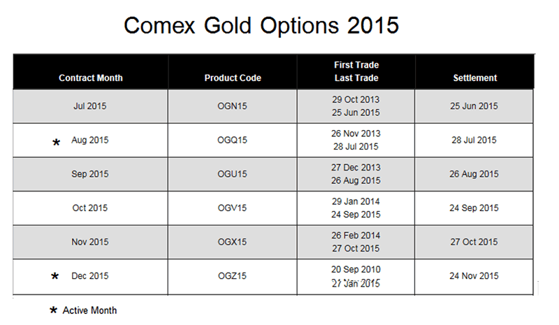
Task: Select the Product Code column header
Action: pos(233,78)
